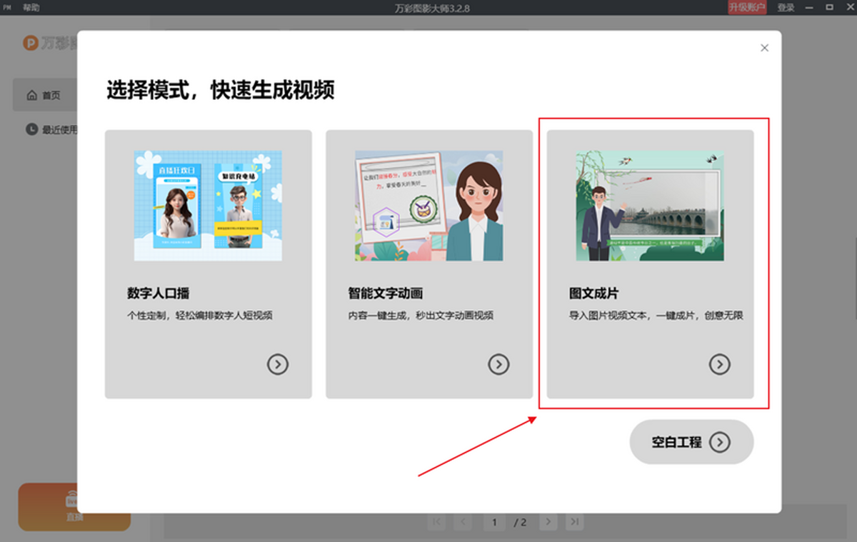The width and height of the screenshot is (857, 542).
Task: Open the 帮助 menu
Action: point(31,7)
